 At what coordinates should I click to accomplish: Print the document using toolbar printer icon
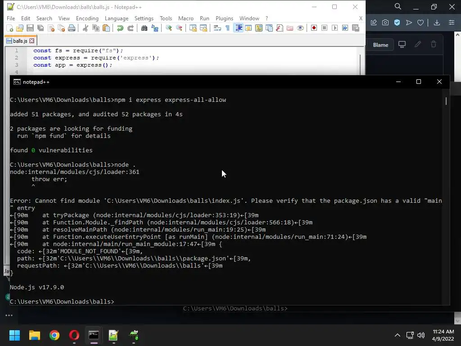tap(72, 28)
